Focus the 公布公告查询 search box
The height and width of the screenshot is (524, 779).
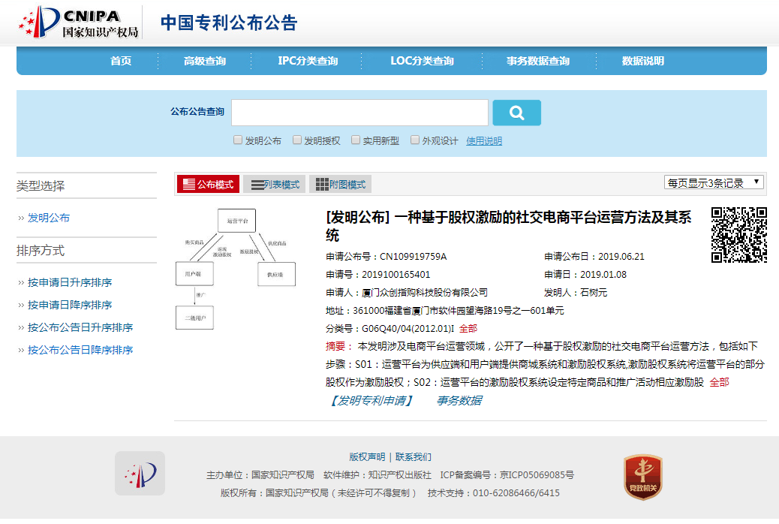click(x=359, y=113)
